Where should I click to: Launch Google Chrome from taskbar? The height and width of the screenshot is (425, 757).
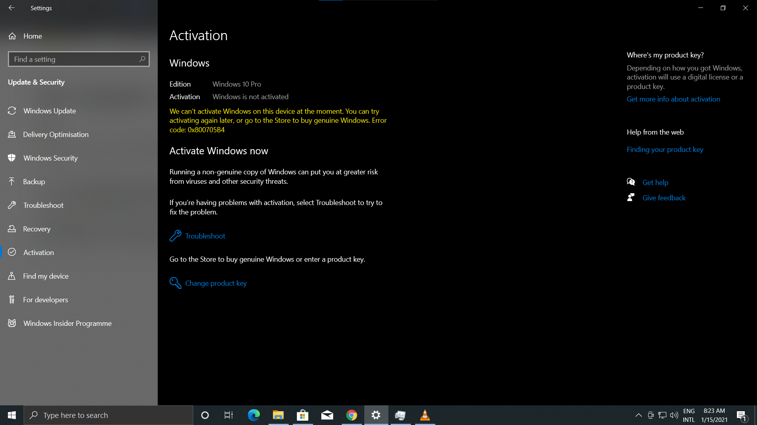pos(351,415)
